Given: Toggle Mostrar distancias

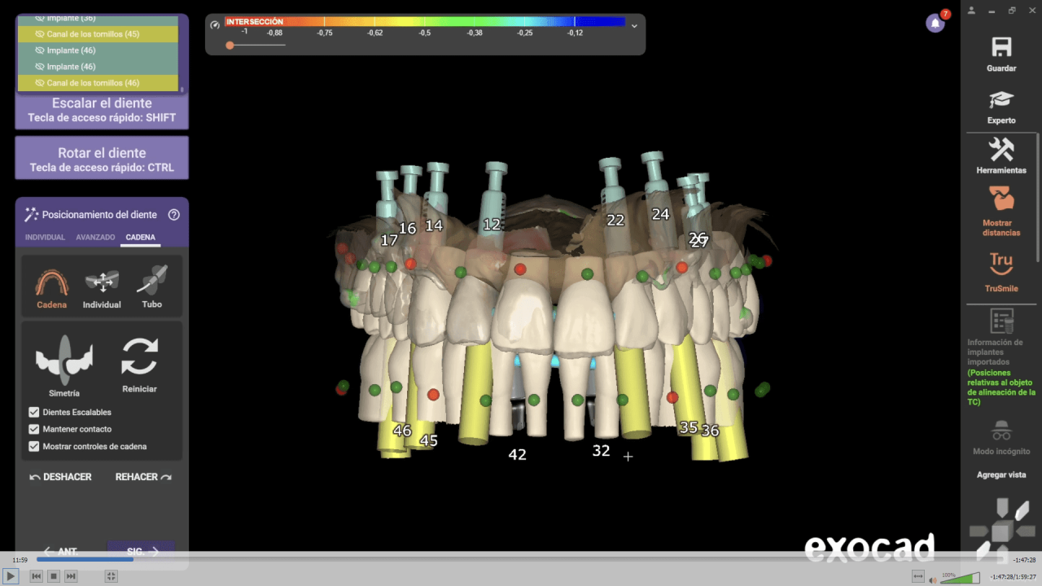Looking at the screenshot, I should point(1001,211).
